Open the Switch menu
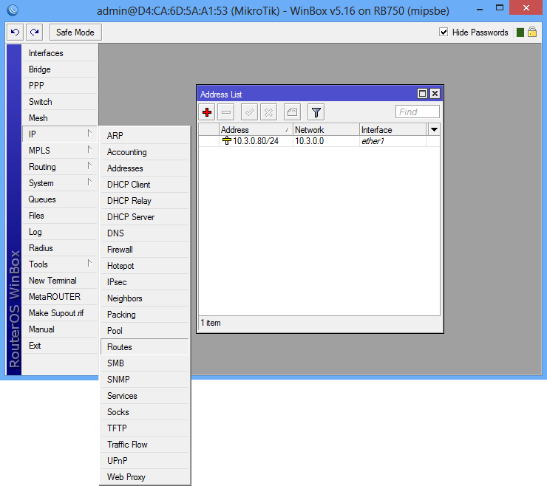Image resolution: width=547 pixels, height=486 pixels. click(60, 102)
